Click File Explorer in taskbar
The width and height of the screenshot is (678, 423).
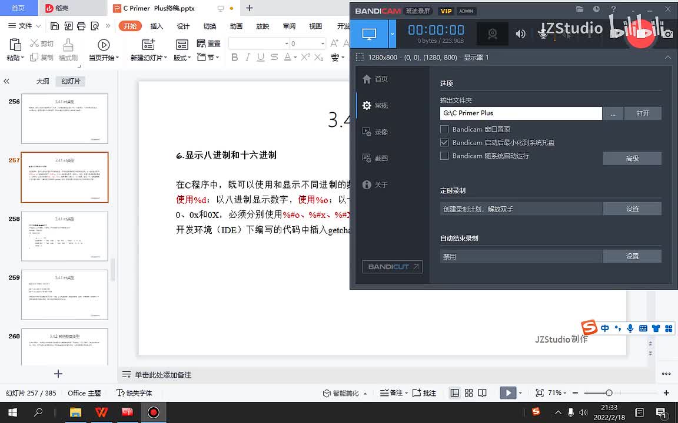pyautogui.click(x=75, y=412)
